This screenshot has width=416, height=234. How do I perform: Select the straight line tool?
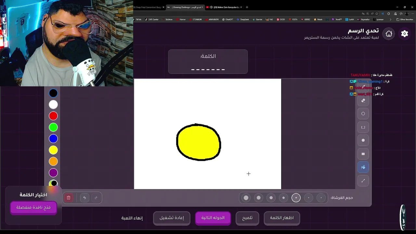coord(363,180)
